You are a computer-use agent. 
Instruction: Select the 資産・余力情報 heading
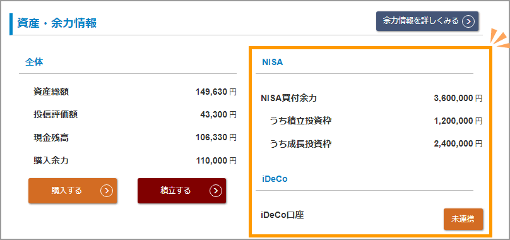[x=57, y=24]
